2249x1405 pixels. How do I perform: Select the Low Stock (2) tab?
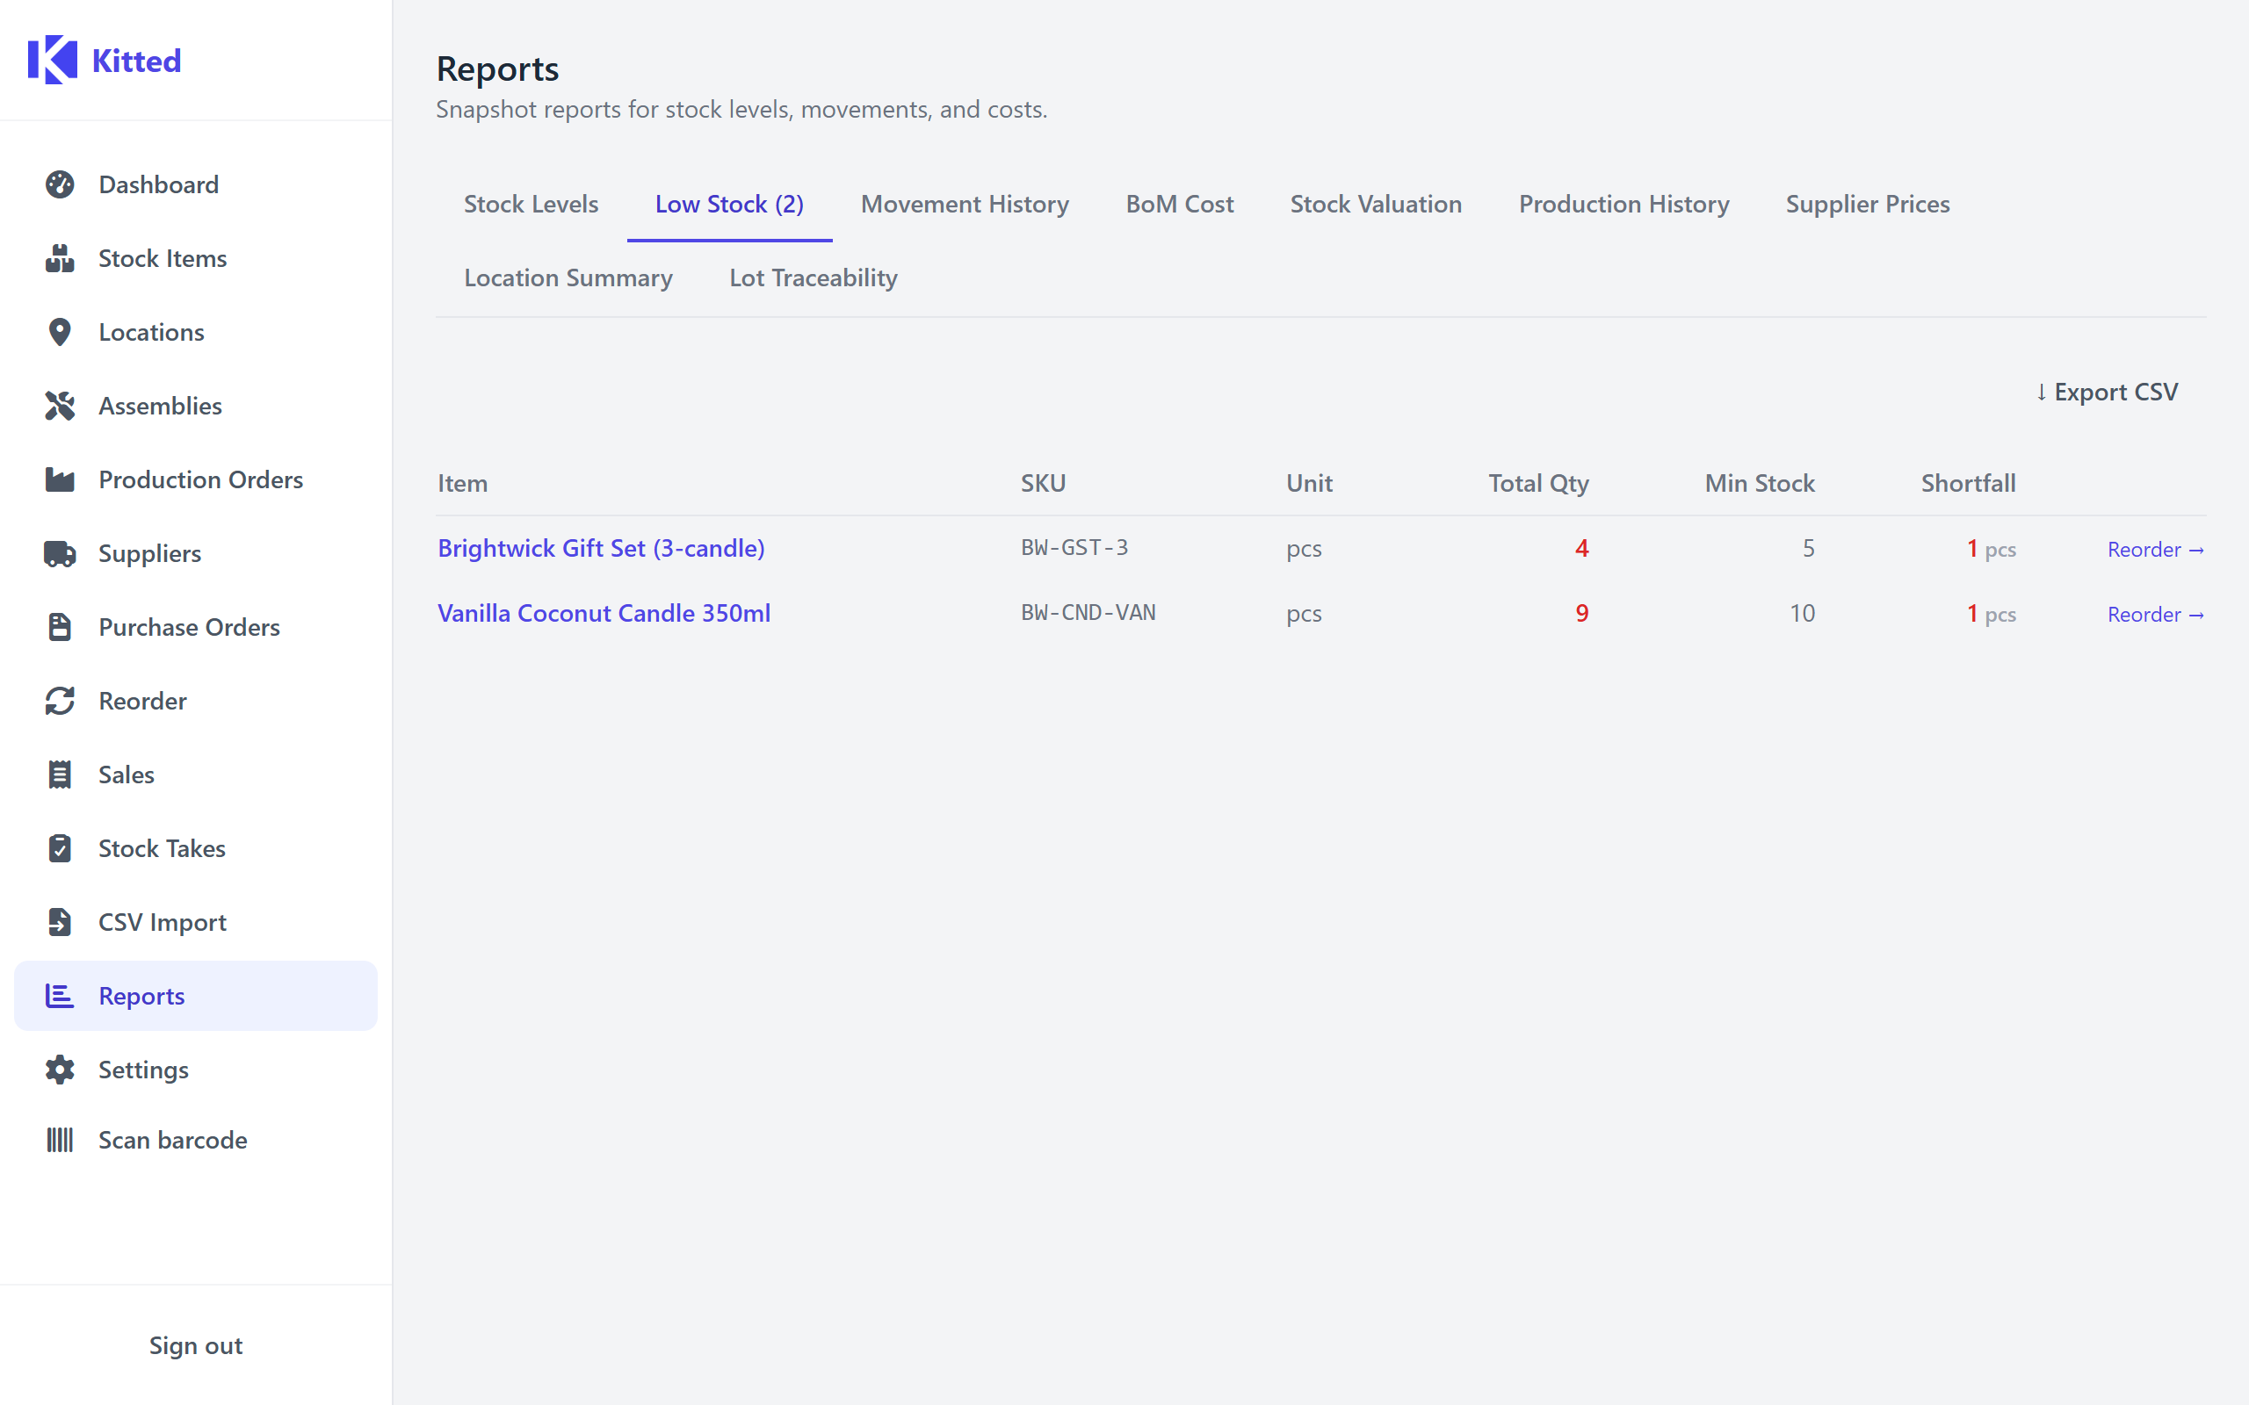[x=729, y=205]
